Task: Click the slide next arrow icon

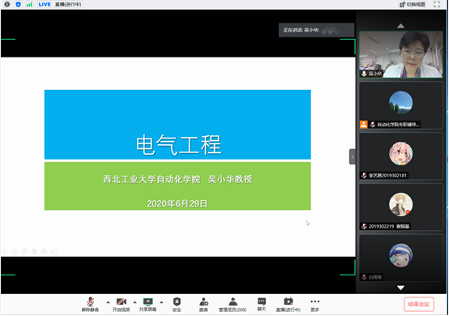Action: tap(15, 252)
